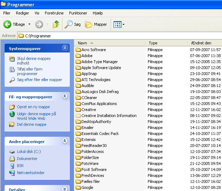
Task: Click the green Tilbage back arrow icon
Action: [7, 24]
